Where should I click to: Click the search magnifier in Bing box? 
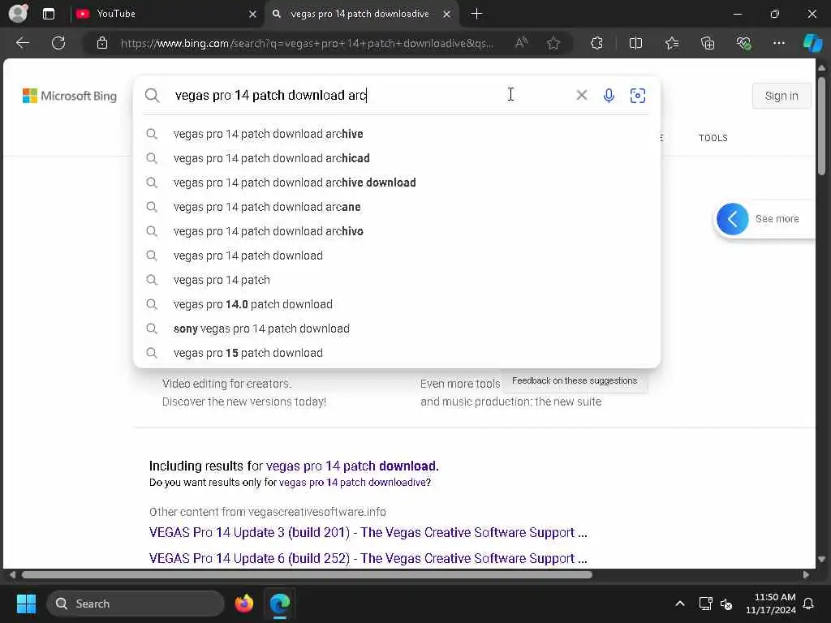[152, 96]
